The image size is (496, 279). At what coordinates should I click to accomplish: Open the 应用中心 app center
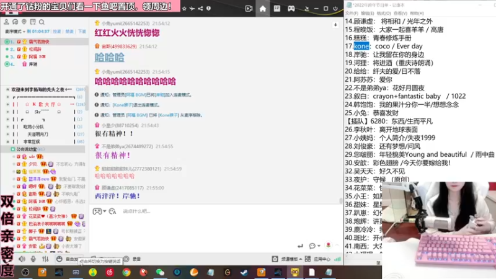coord(317,259)
